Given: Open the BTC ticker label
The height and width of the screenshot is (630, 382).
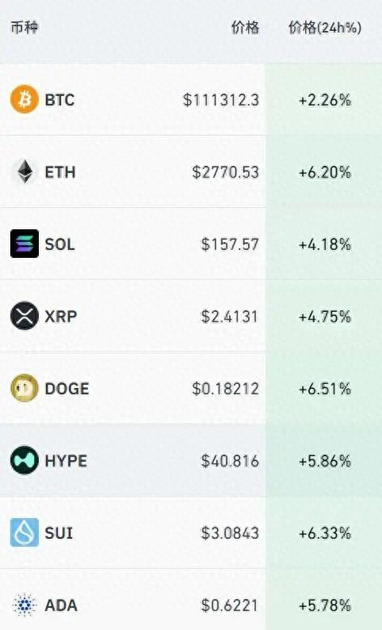Looking at the screenshot, I should (59, 100).
